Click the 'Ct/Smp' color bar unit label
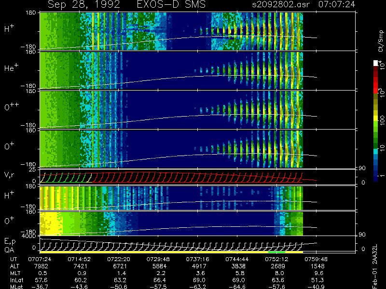 381,41
